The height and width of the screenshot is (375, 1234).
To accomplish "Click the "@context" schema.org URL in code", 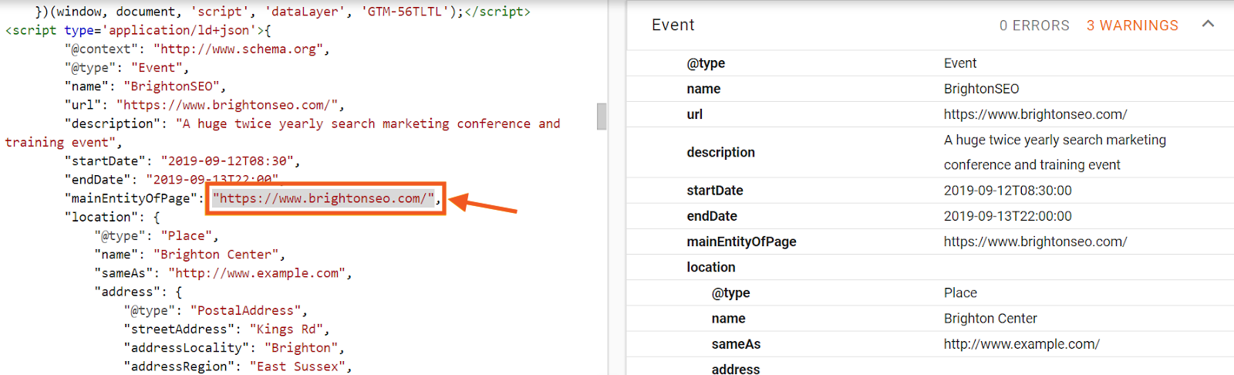I will (x=238, y=49).
